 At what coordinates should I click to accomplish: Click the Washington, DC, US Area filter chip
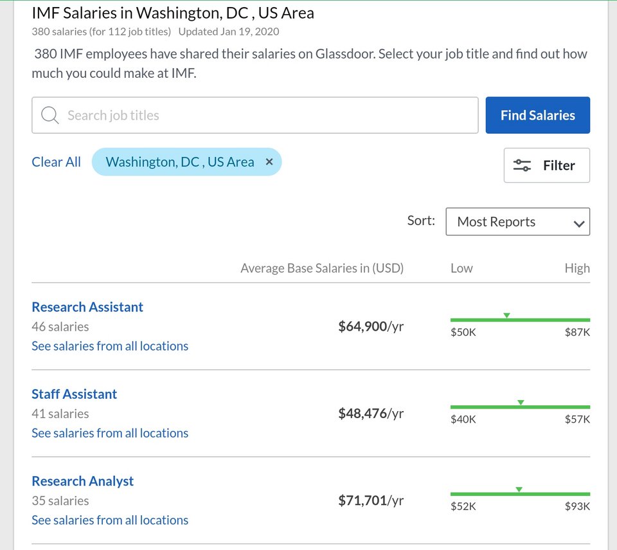coord(186,161)
